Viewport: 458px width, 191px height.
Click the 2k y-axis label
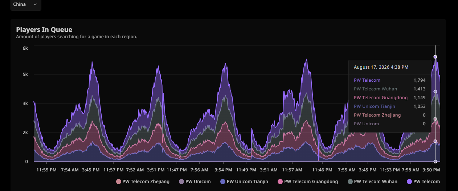point(25,133)
